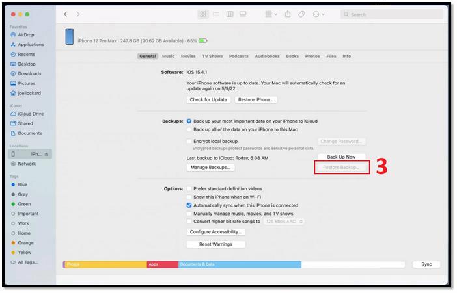Uncheck Automatically sync when iPhone is connected
Image resolution: width=457 pixels, height=293 pixels.
click(189, 205)
